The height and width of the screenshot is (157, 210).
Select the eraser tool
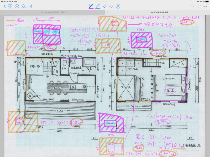click(105, 6)
